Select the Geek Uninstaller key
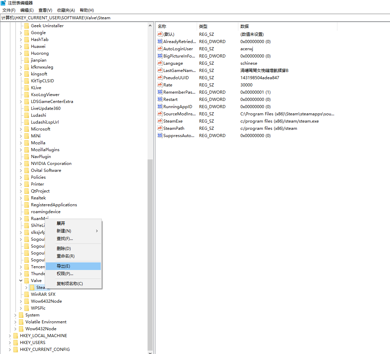Image resolution: width=390 pixels, height=354 pixels. click(x=47, y=26)
